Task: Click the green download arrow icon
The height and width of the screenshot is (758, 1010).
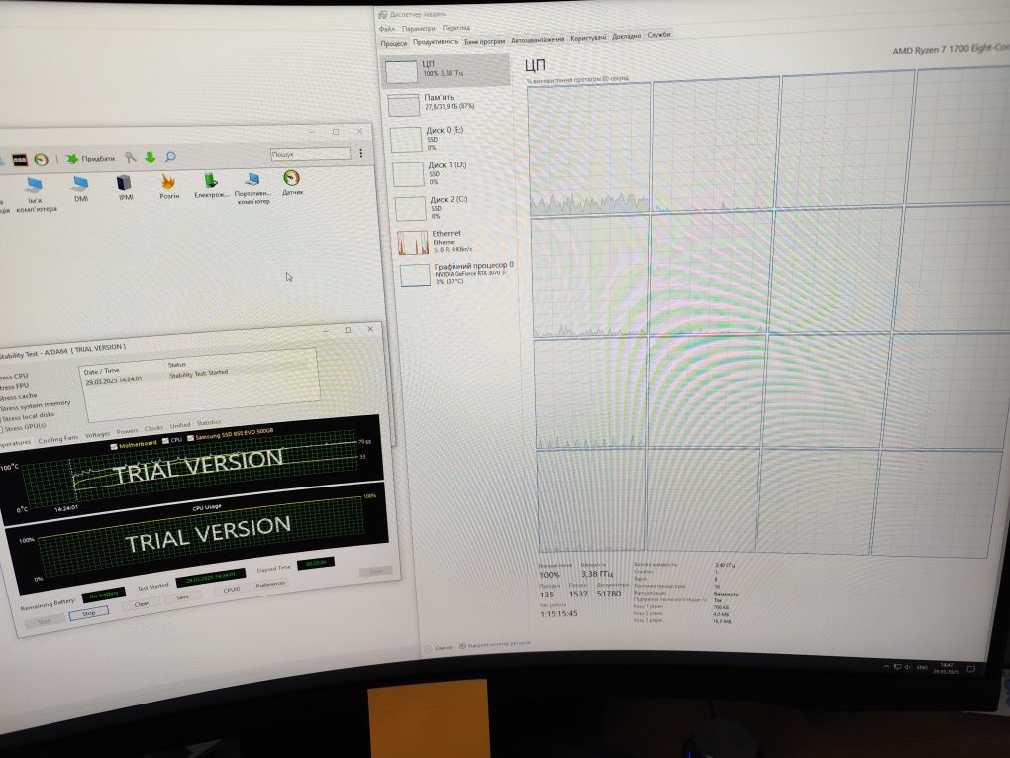Action: [151, 157]
